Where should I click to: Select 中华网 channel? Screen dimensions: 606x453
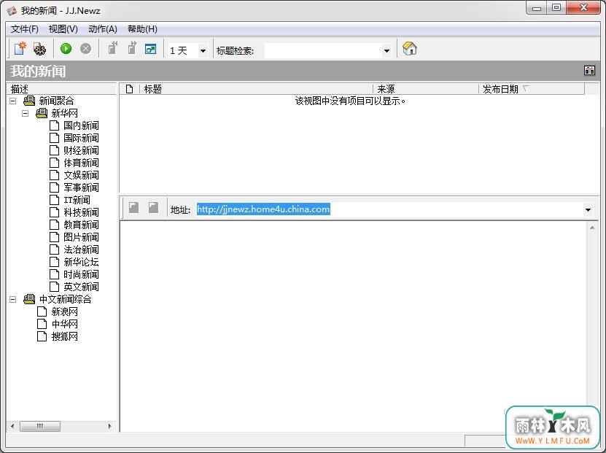coord(64,324)
